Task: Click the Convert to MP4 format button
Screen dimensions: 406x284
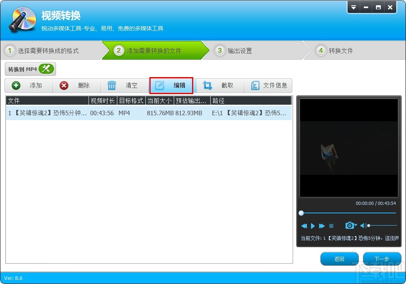Action: point(30,69)
